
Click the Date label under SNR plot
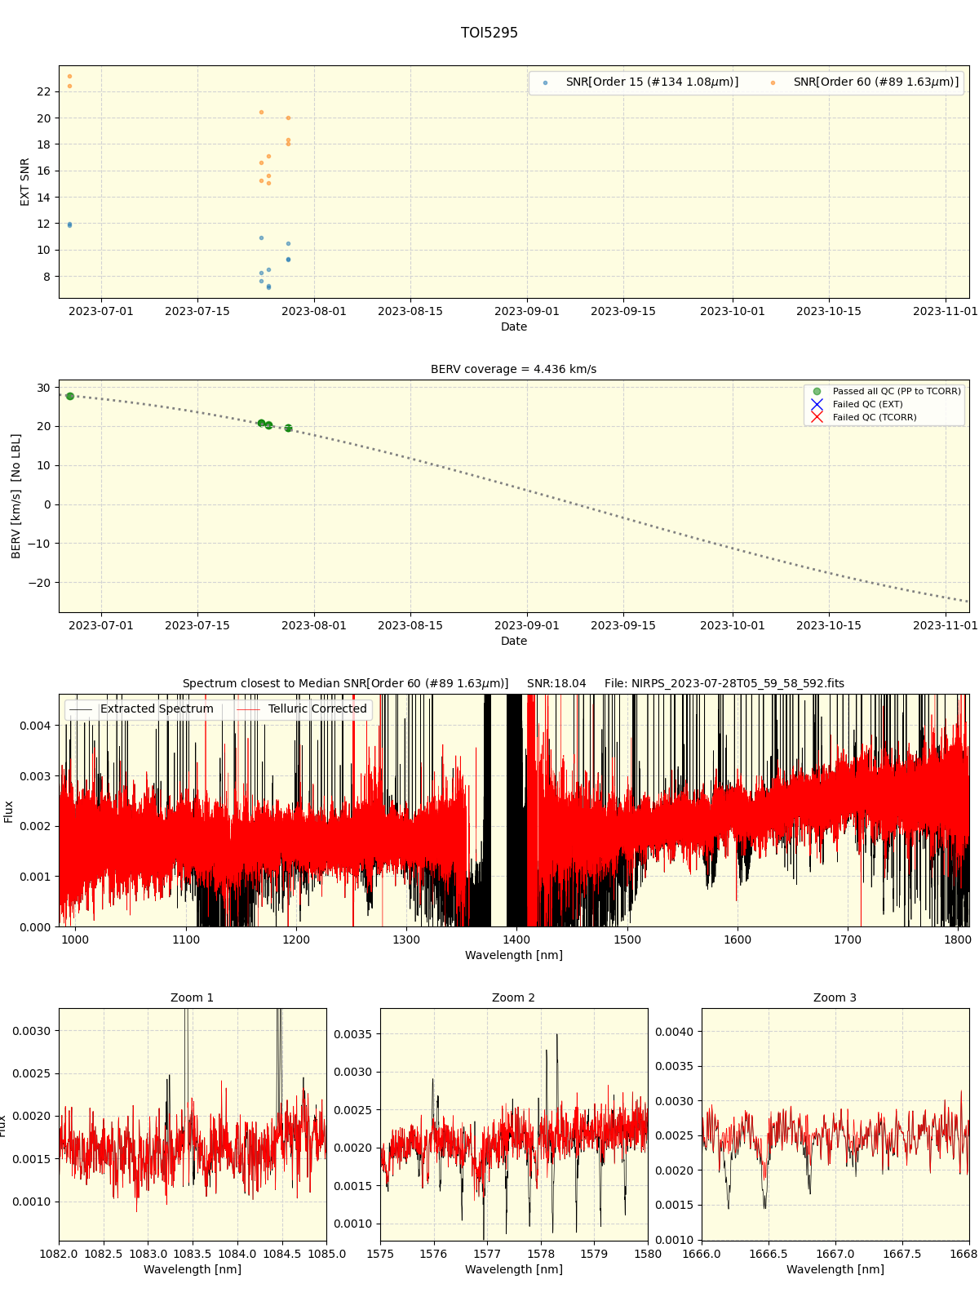tap(513, 326)
